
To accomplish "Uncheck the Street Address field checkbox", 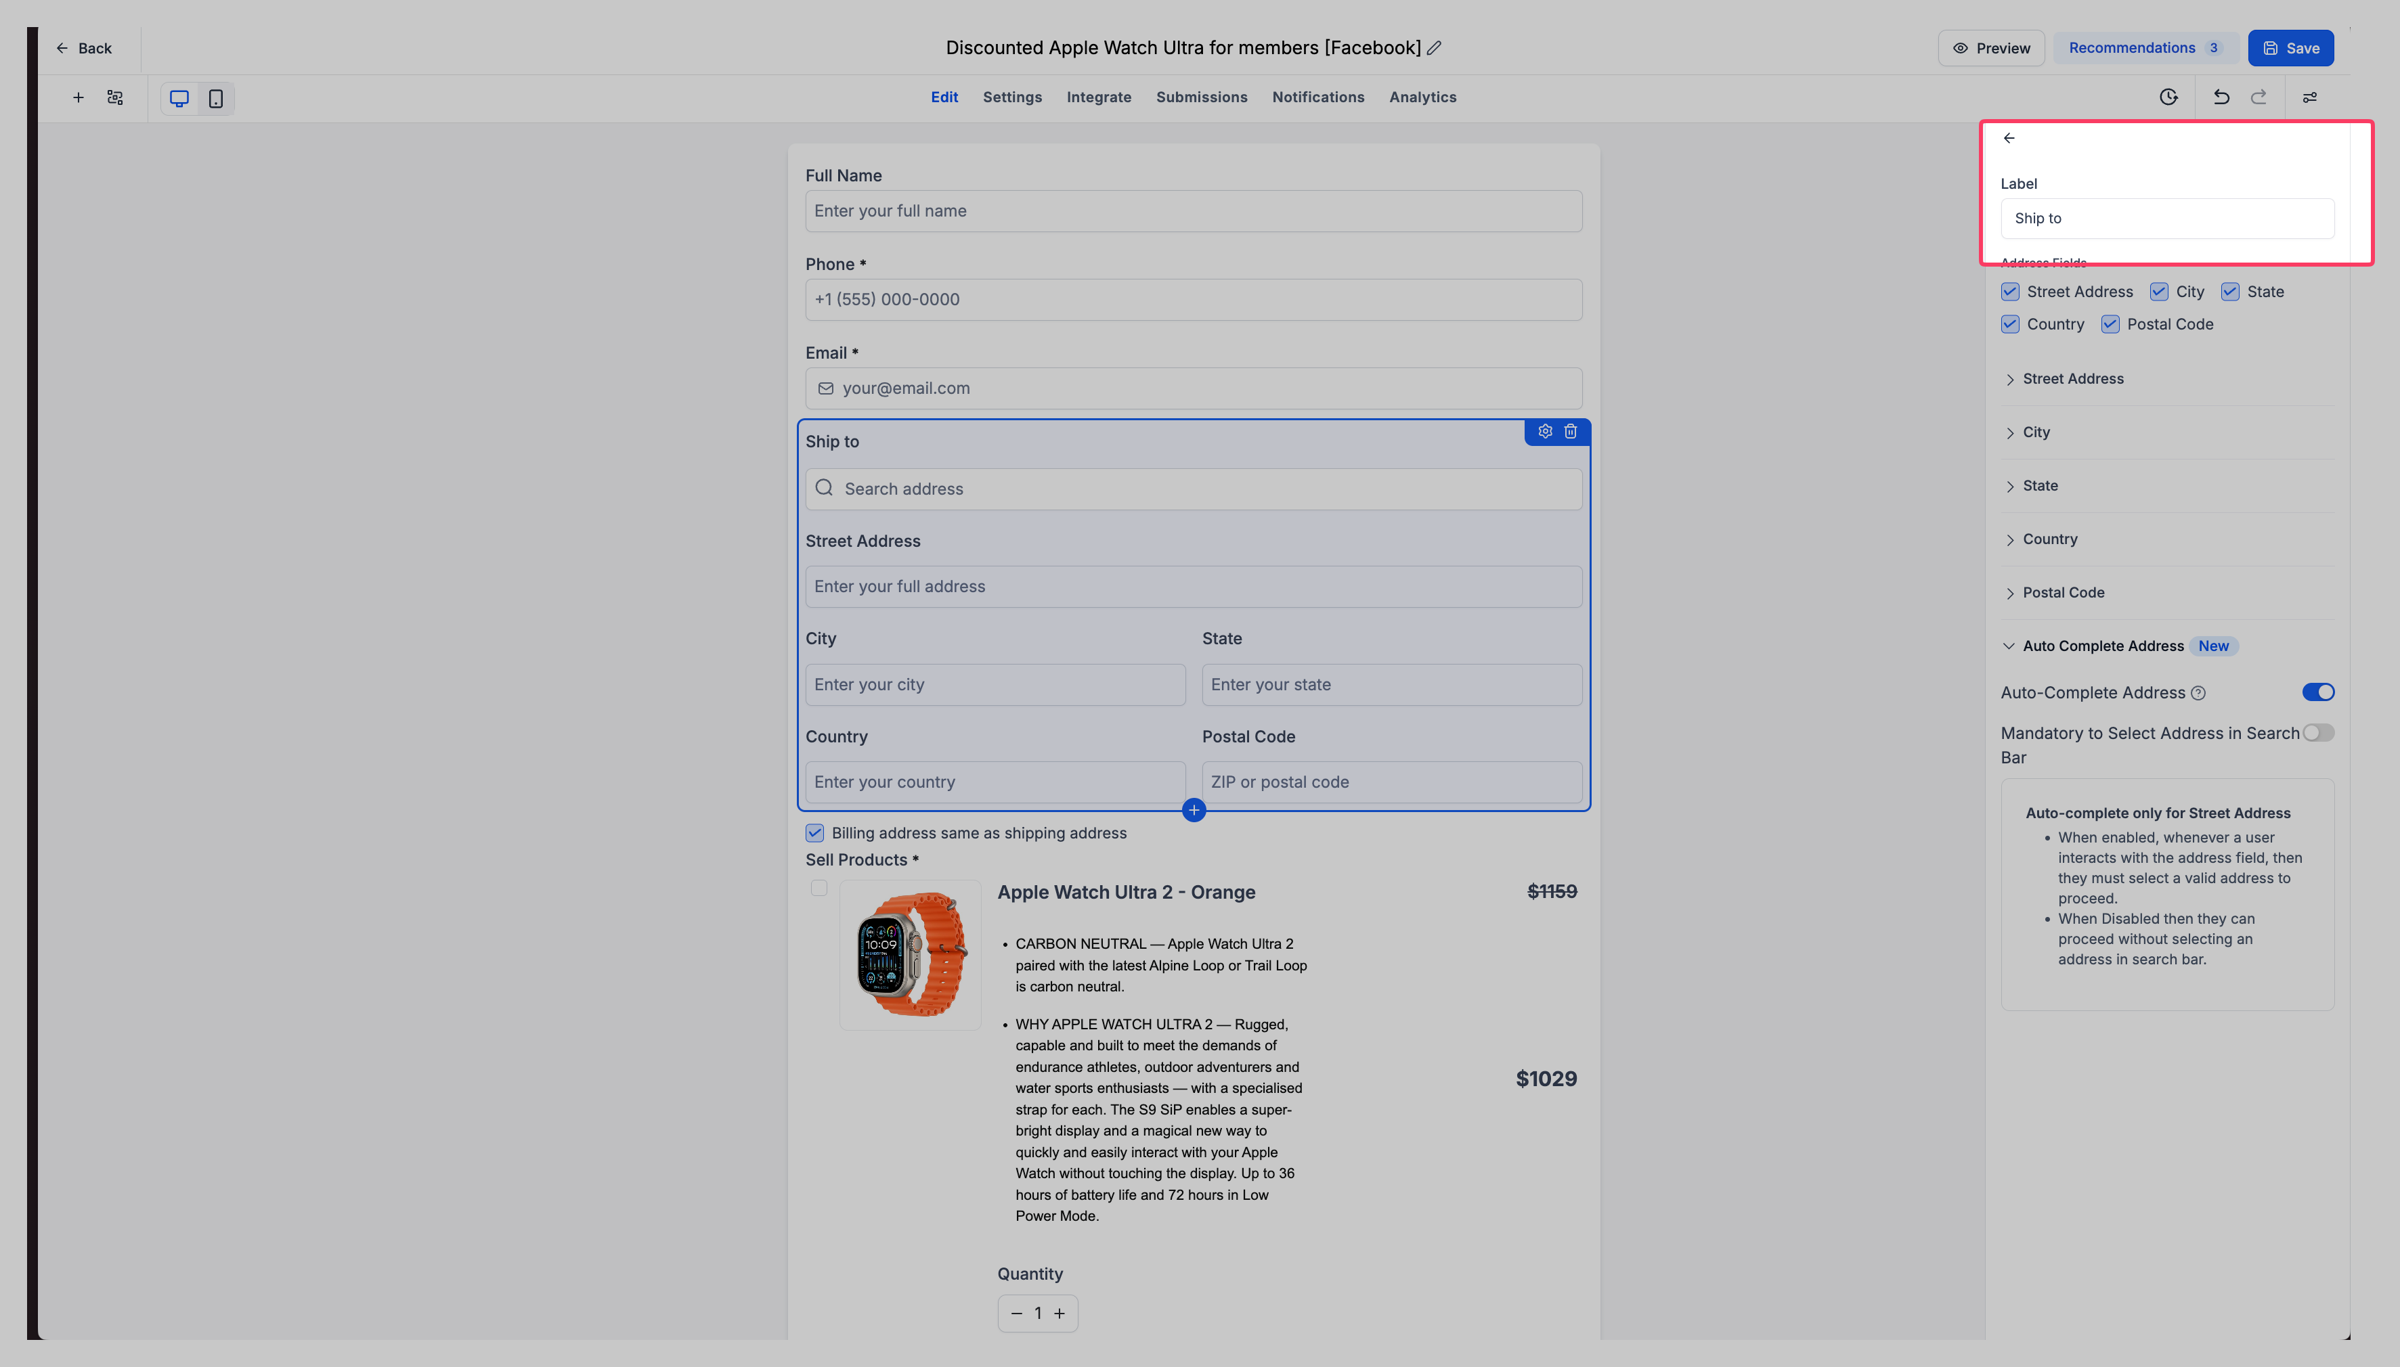I will coord(2010,292).
